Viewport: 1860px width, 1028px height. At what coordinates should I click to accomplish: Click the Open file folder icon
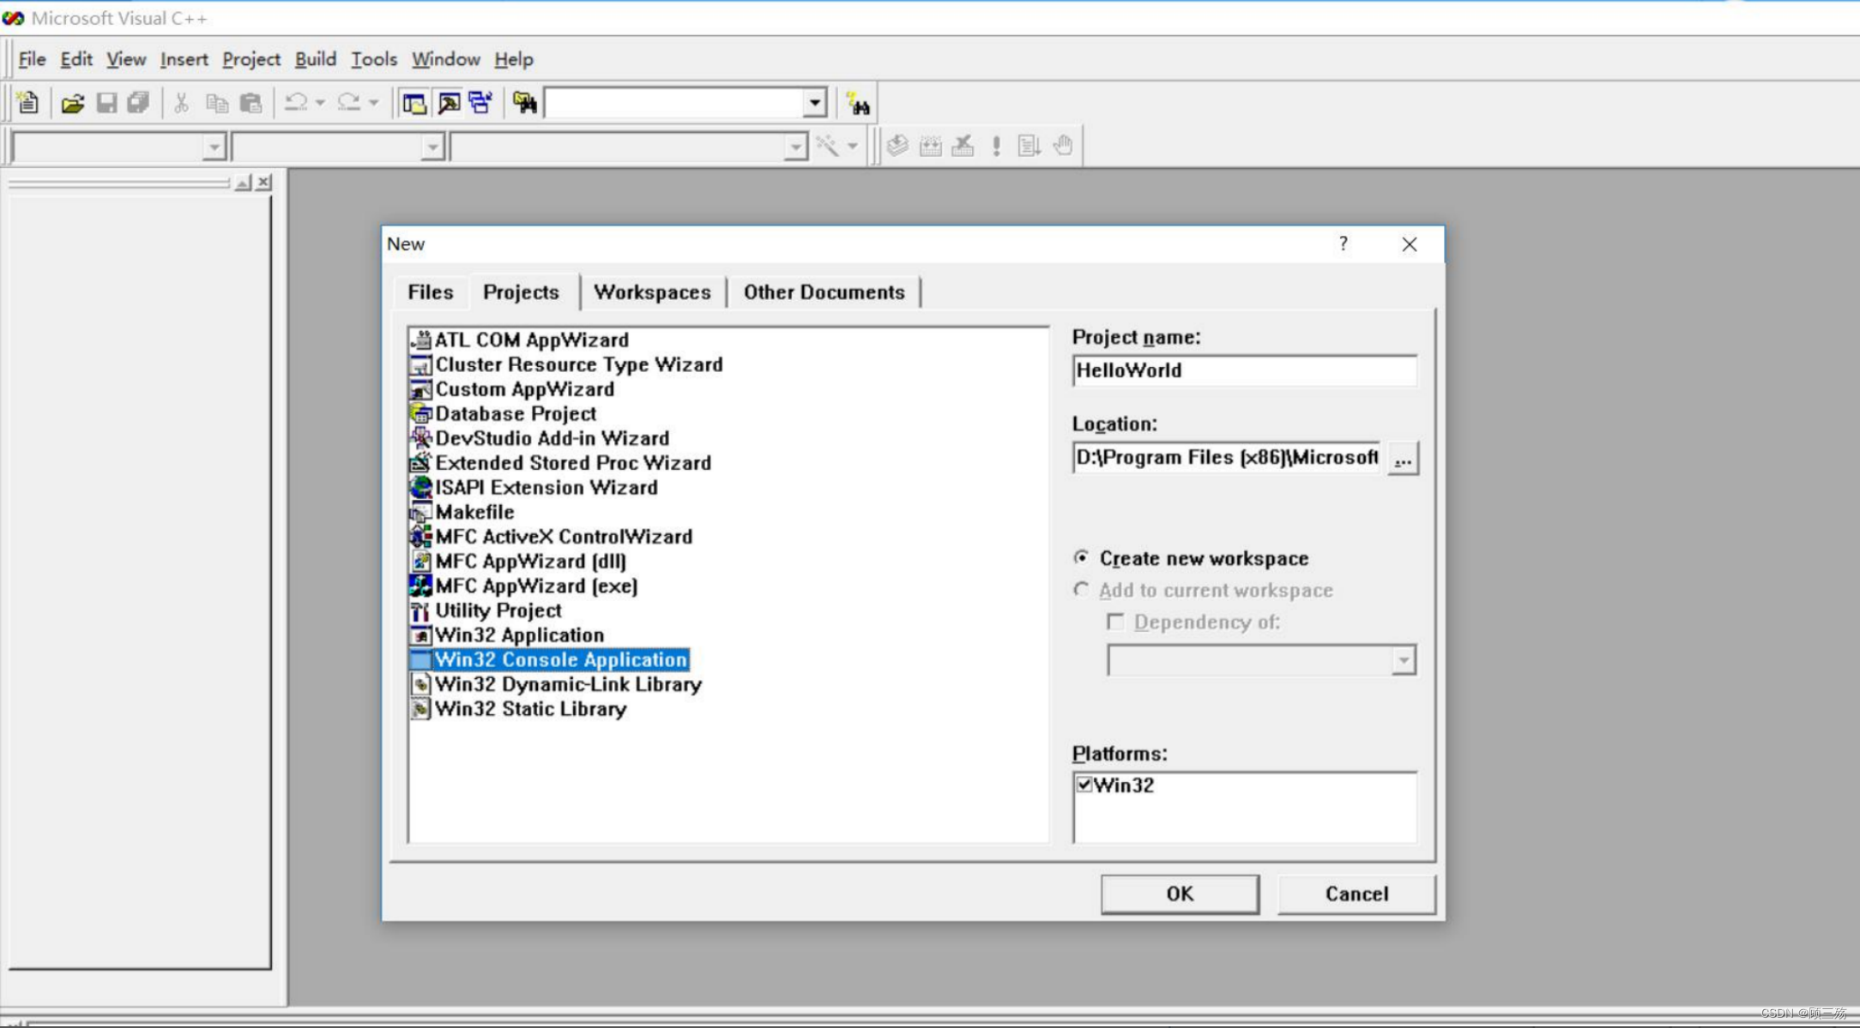tap(73, 104)
